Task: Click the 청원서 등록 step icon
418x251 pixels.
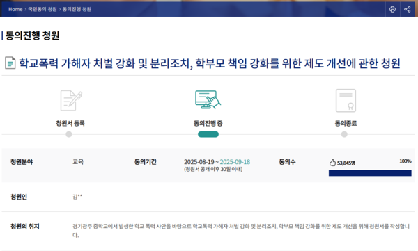Action: pyautogui.click(x=71, y=101)
